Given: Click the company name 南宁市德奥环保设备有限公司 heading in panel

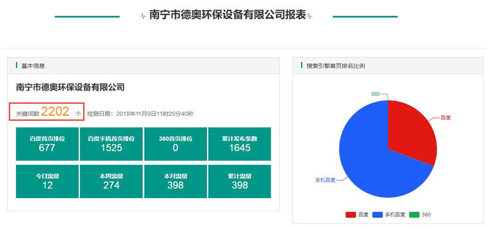Looking at the screenshot, I should (70, 87).
